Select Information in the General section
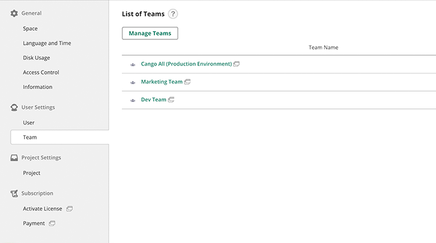 37,87
